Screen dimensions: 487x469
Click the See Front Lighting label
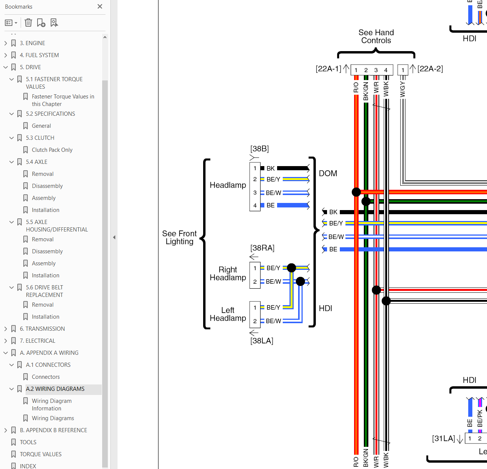[x=179, y=238]
